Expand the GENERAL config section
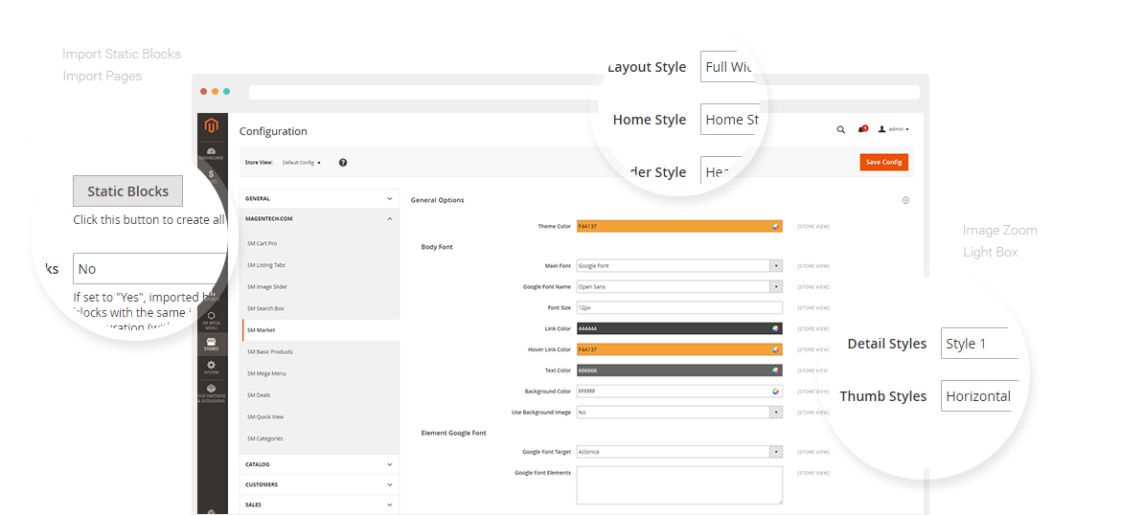Viewport: 1121px width, 515px height. pos(320,198)
